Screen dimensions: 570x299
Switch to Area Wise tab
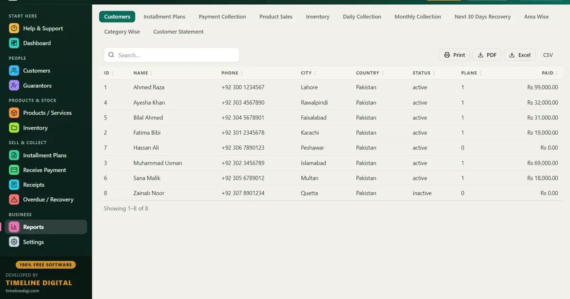click(x=536, y=17)
